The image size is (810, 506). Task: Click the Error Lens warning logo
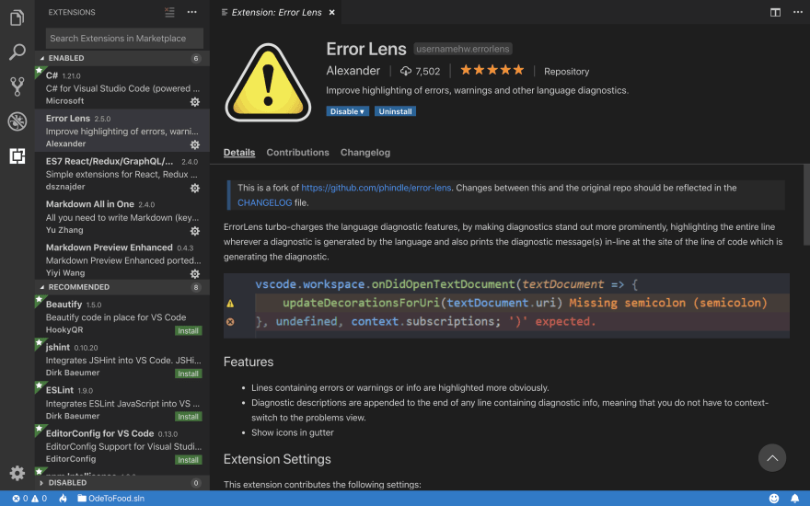268,83
